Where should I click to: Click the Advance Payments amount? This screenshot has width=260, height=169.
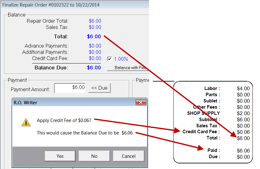(x=95, y=46)
